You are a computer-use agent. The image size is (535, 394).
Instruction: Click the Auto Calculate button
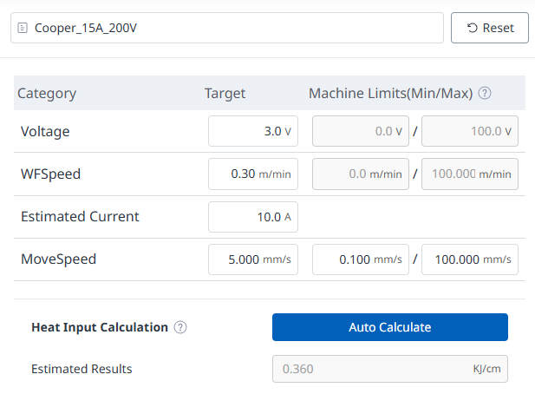(x=389, y=327)
